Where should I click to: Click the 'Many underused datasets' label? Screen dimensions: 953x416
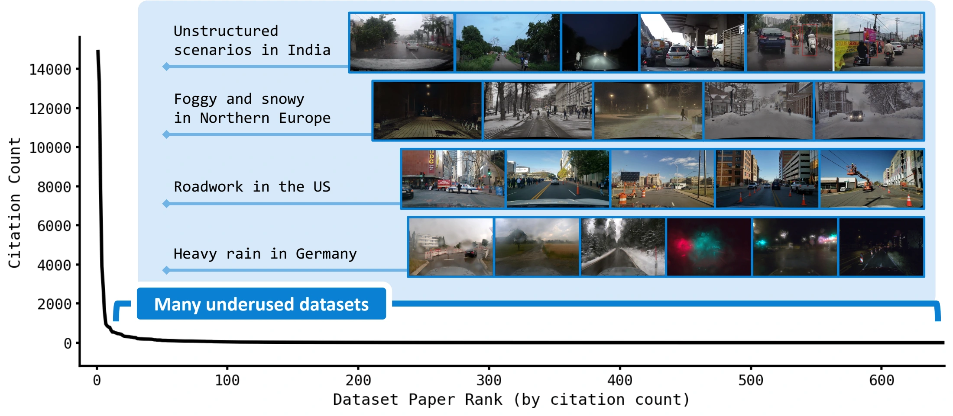261,304
